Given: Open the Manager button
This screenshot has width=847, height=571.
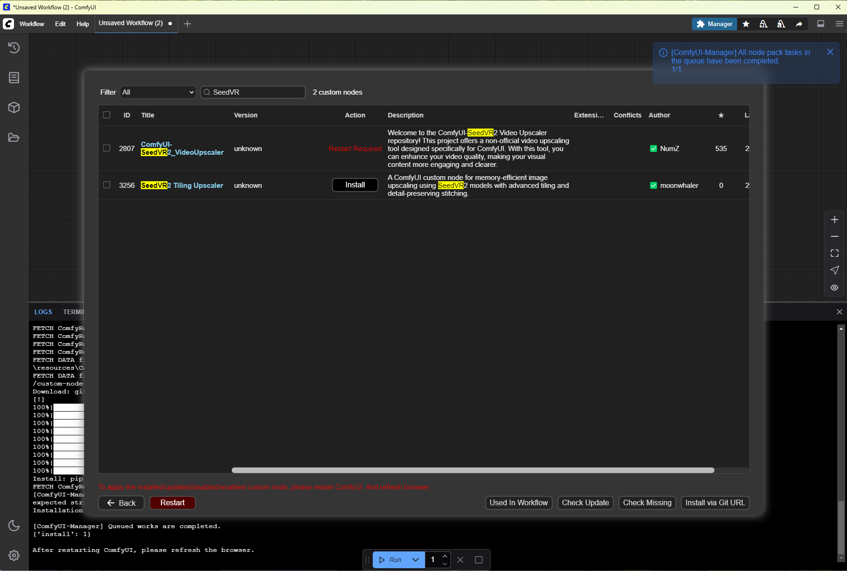Looking at the screenshot, I should (x=714, y=24).
